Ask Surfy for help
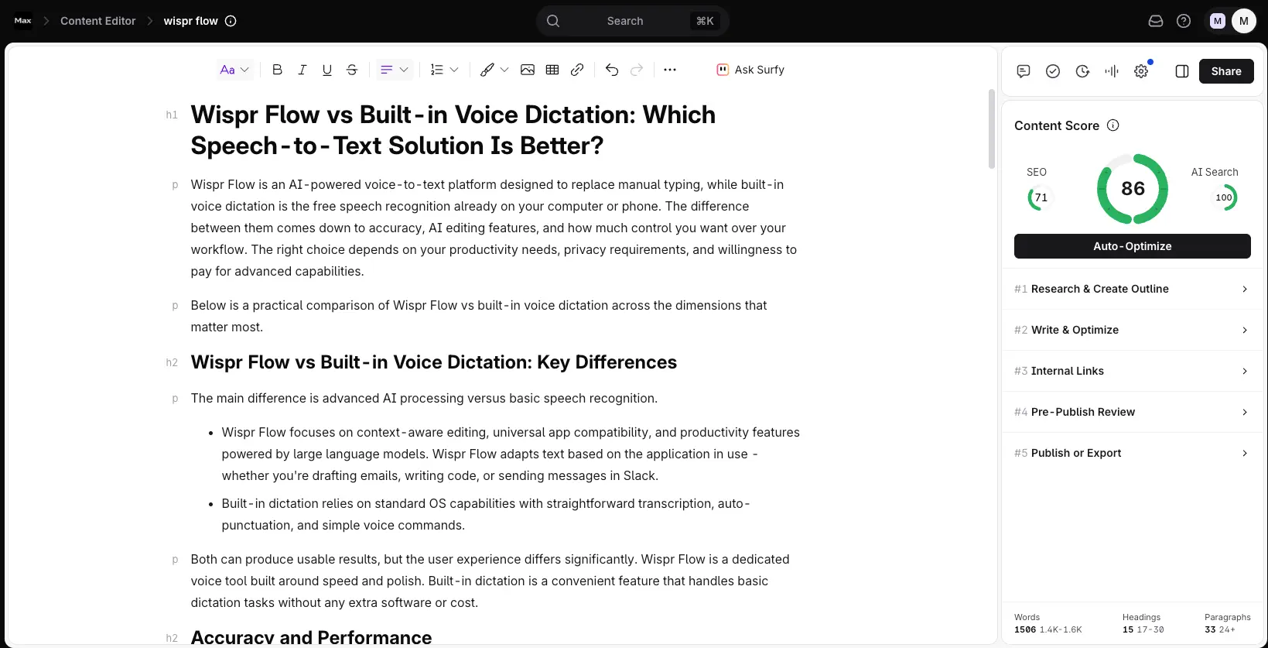This screenshot has width=1268, height=648. click(x=750, y=70)
